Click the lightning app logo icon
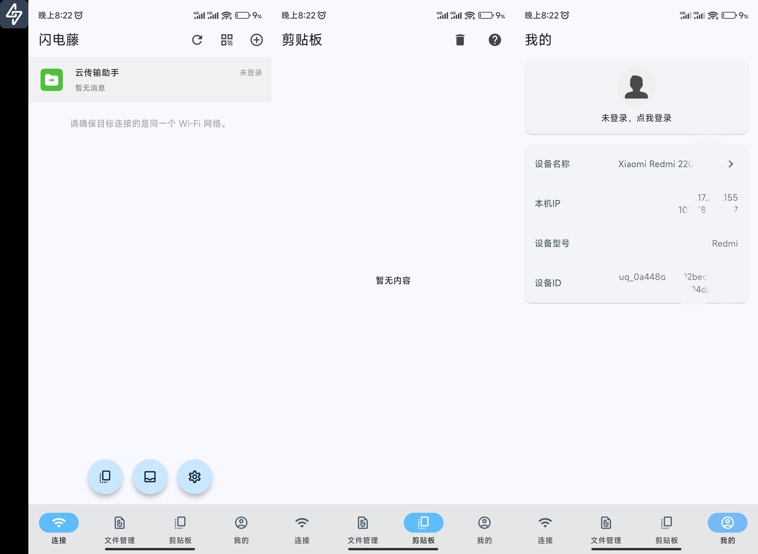The height and width of the screenshot is (554, 758). coord(14,14)
